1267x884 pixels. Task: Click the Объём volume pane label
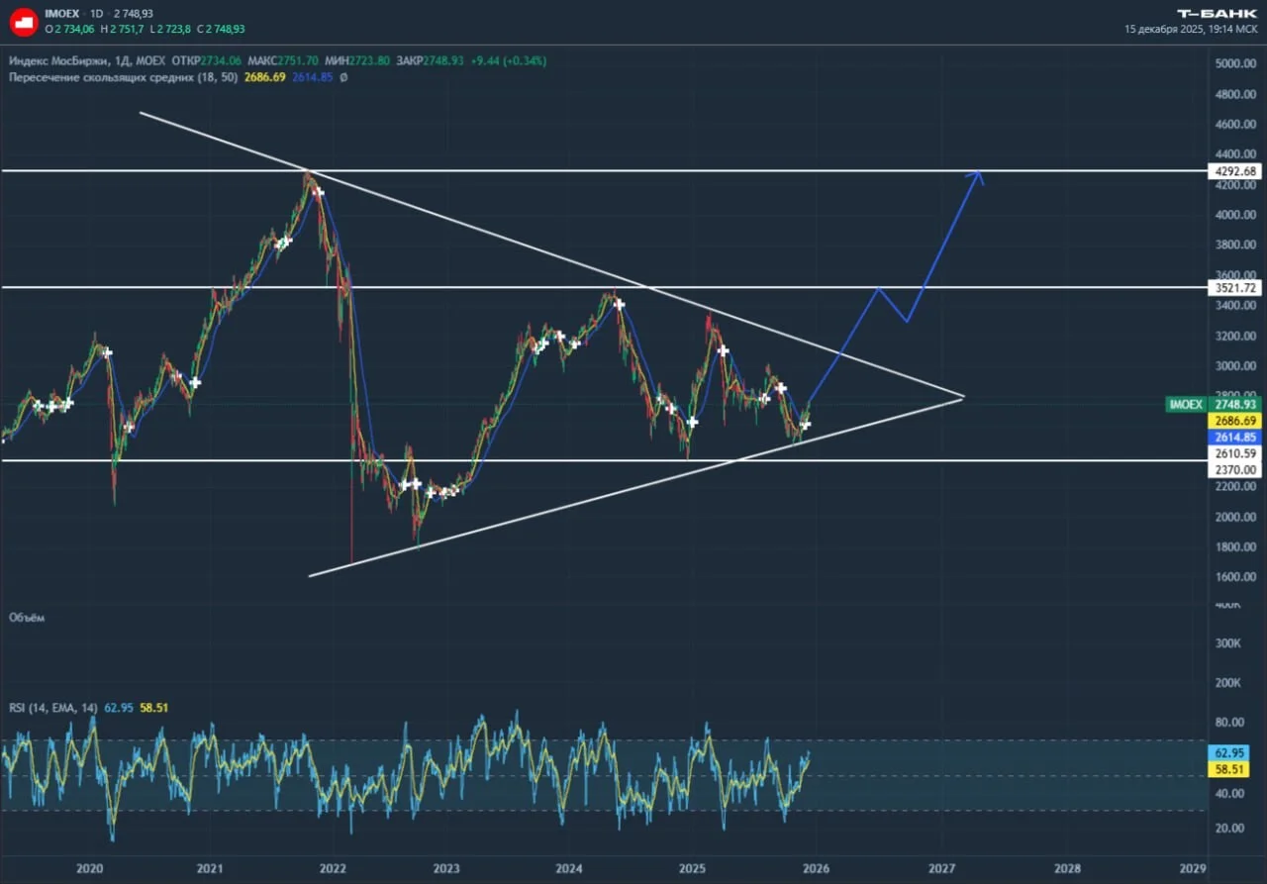27,617
